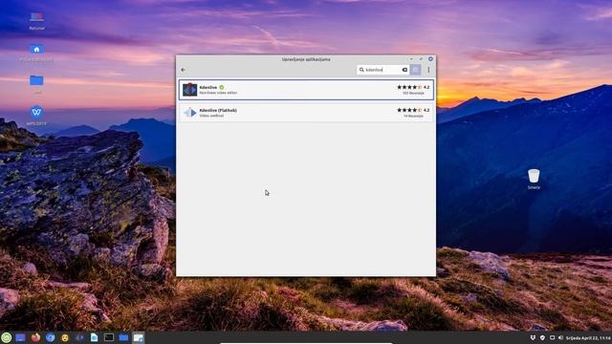The width and height of the screenshot is (612, 344).
Task: Open the yellow face icon in the panel
Action: coord(65,337)
